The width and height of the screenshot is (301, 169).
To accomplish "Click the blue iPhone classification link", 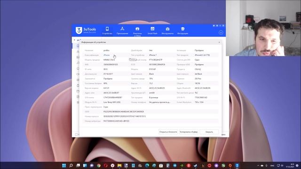I will click(107, 55).
